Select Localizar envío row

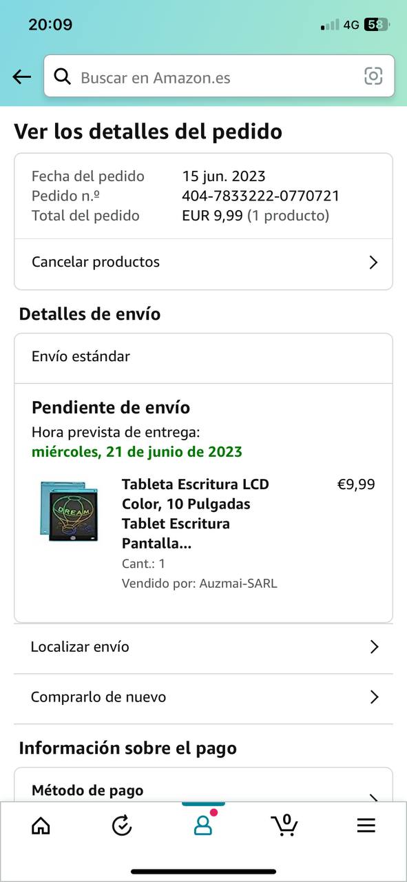pyautogui.click(x=203, y=646)
